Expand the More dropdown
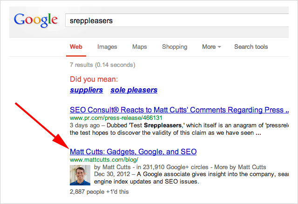298x204 pixels. [211, 47]
